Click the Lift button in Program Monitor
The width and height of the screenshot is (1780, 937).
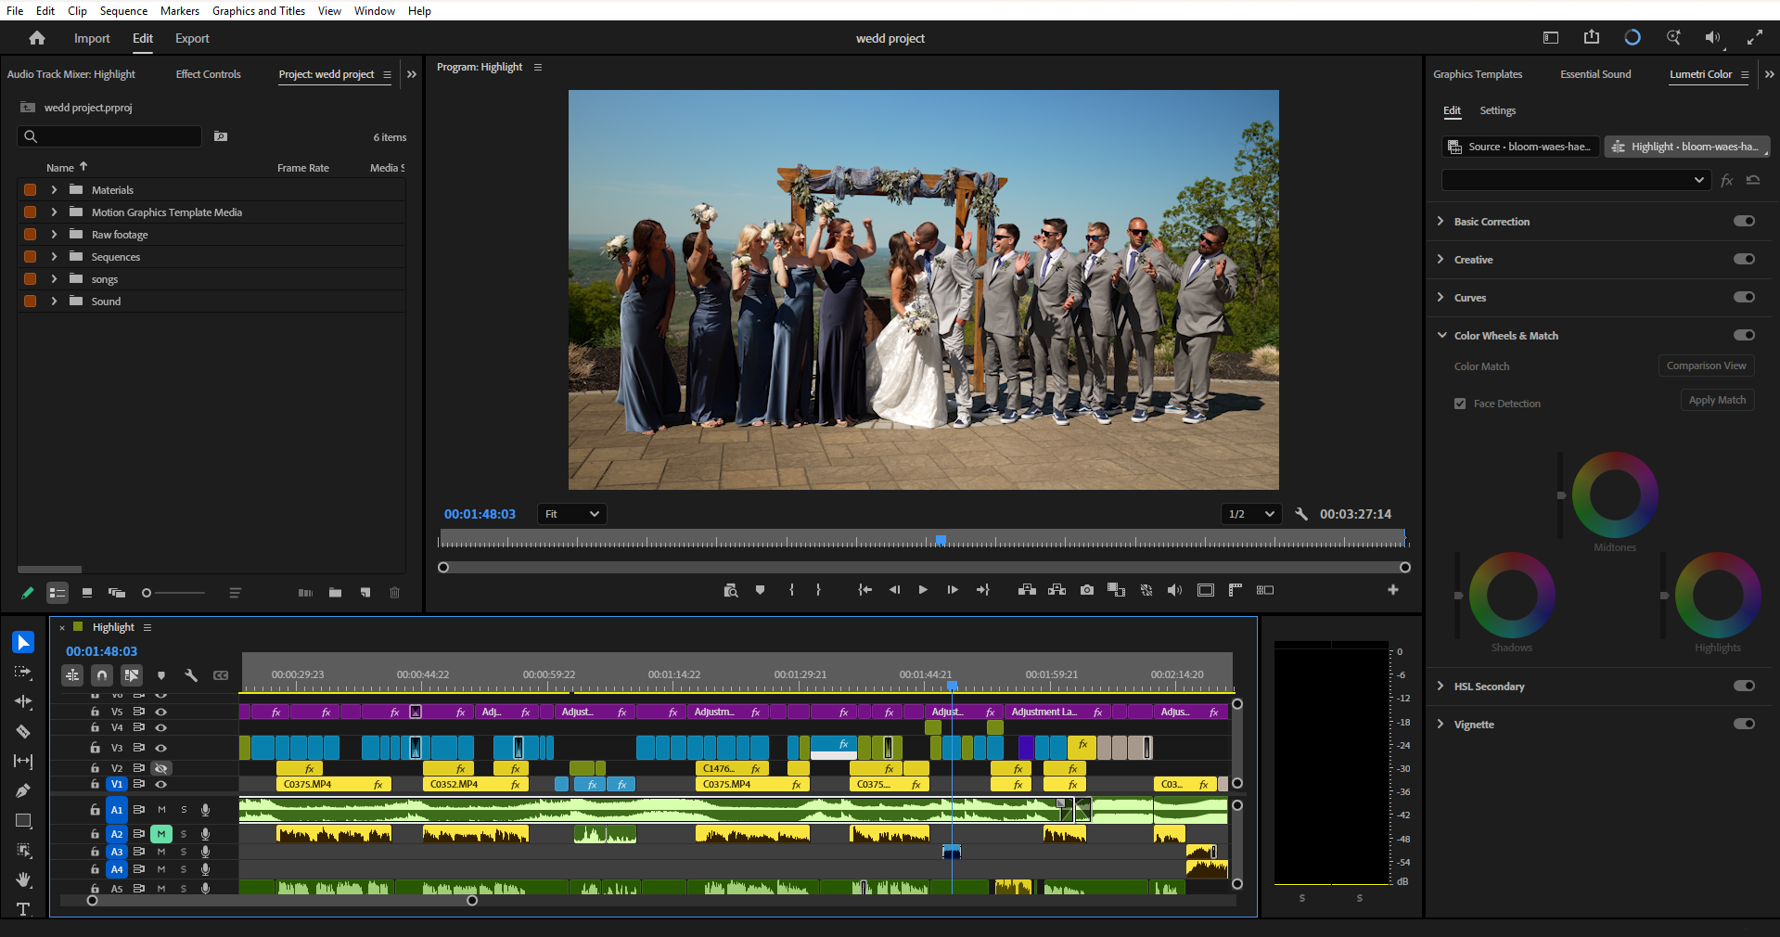pos(1027,590)
